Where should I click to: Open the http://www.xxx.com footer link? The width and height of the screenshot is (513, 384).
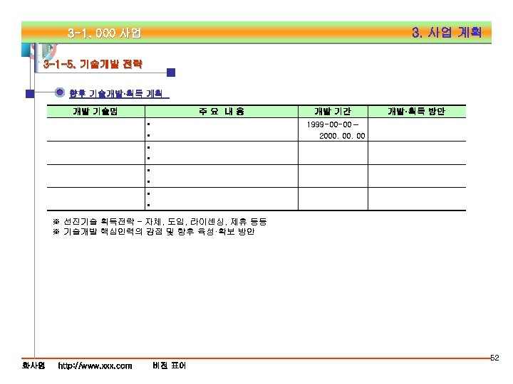click(x=95, y=366)
